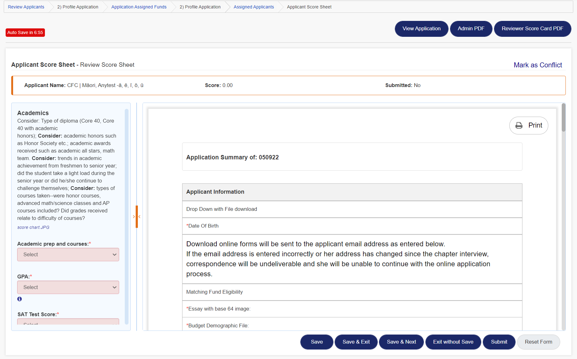577x359 pixels.
Task: Navigate to Review Applicants via the breadcrumb
Action: tap(26, 7)
